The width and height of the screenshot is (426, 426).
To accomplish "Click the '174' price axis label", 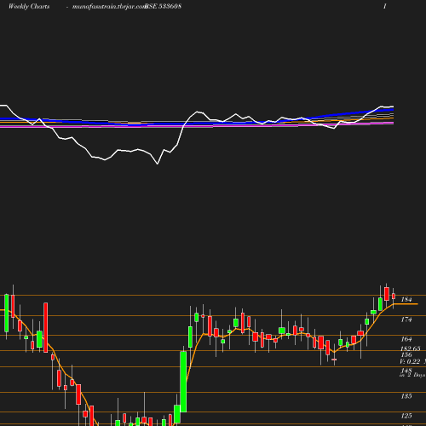I will tap(406, 319).
